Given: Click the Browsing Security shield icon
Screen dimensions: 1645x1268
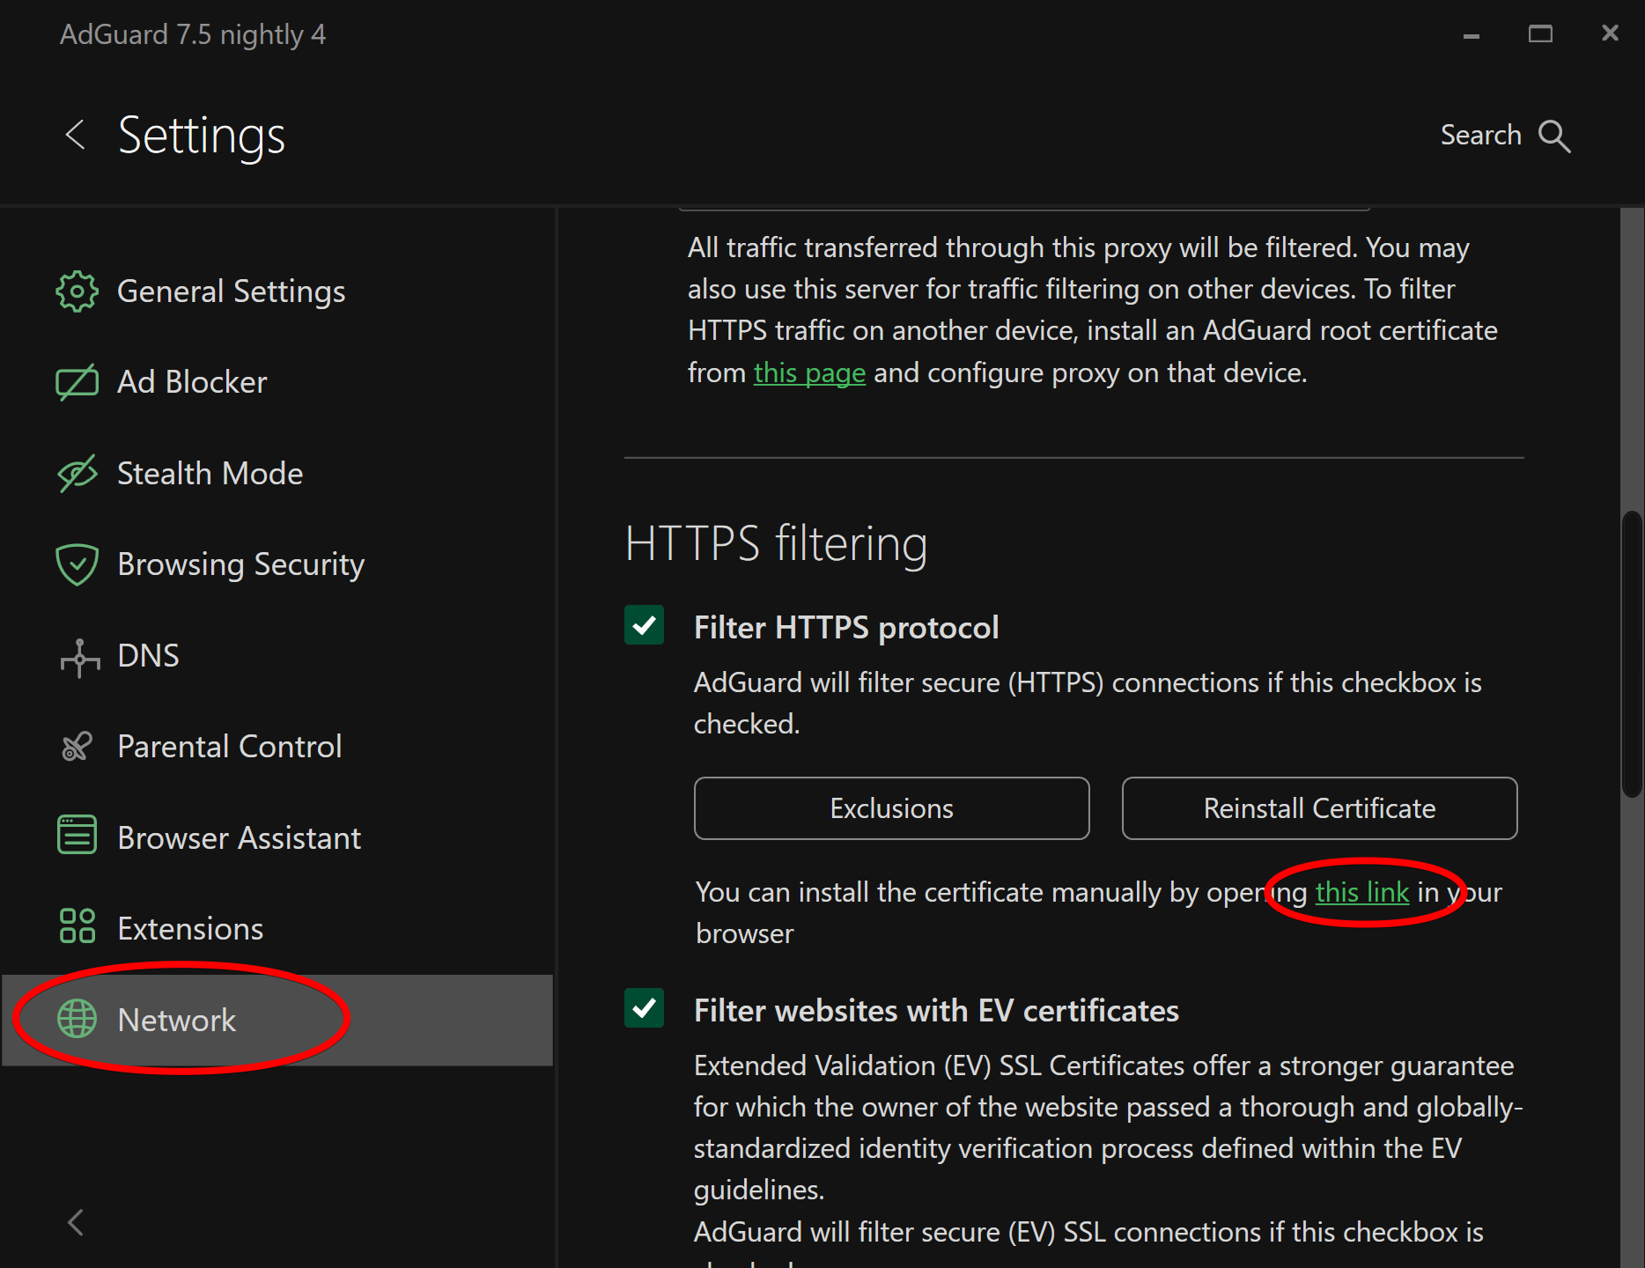Looking at the screenshot, I should click(x=77, y=564).
